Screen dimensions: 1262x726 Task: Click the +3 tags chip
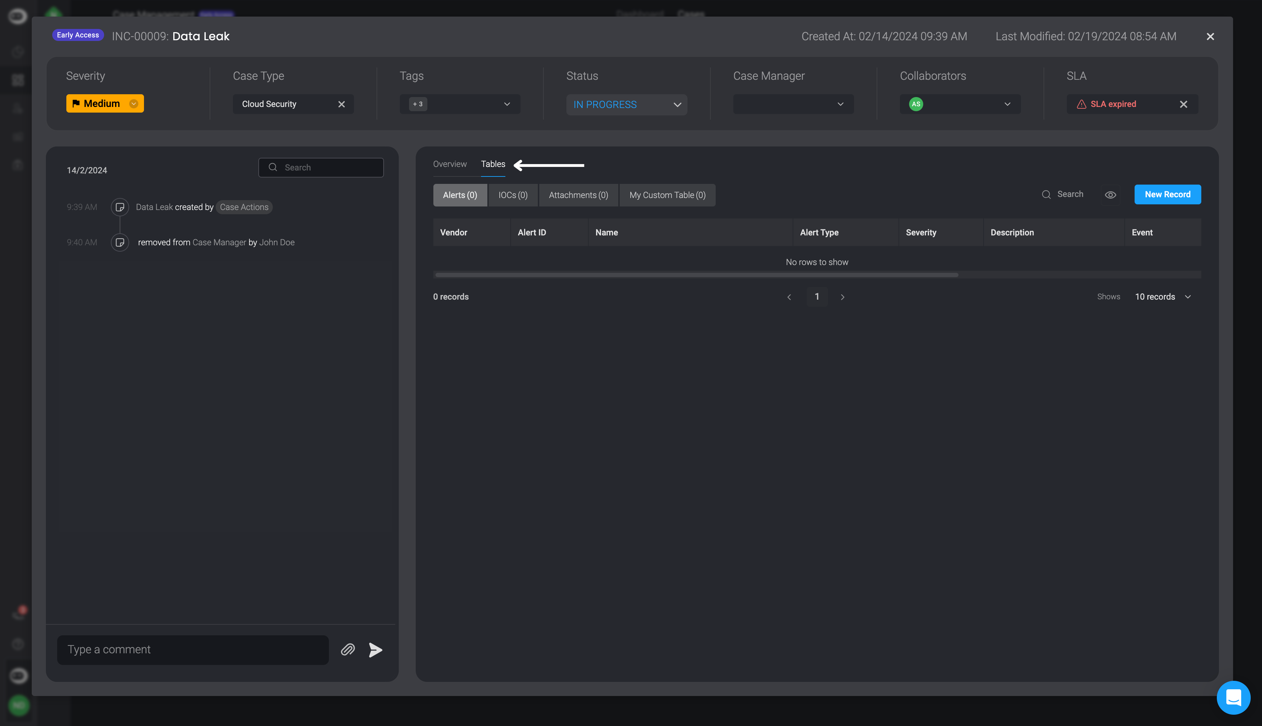[x=418, y=104]
